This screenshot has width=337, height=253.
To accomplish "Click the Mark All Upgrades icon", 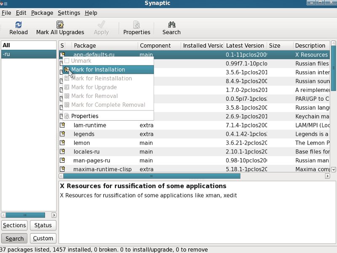I will 60,24.
